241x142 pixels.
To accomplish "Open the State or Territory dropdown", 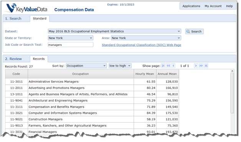I will (71, 38).
